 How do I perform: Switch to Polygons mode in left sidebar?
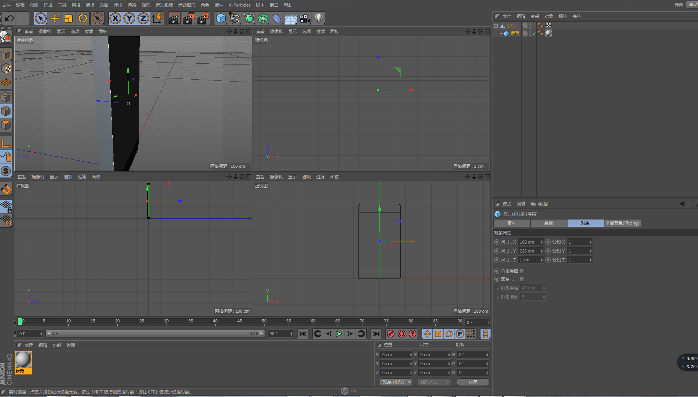point(6,125)
